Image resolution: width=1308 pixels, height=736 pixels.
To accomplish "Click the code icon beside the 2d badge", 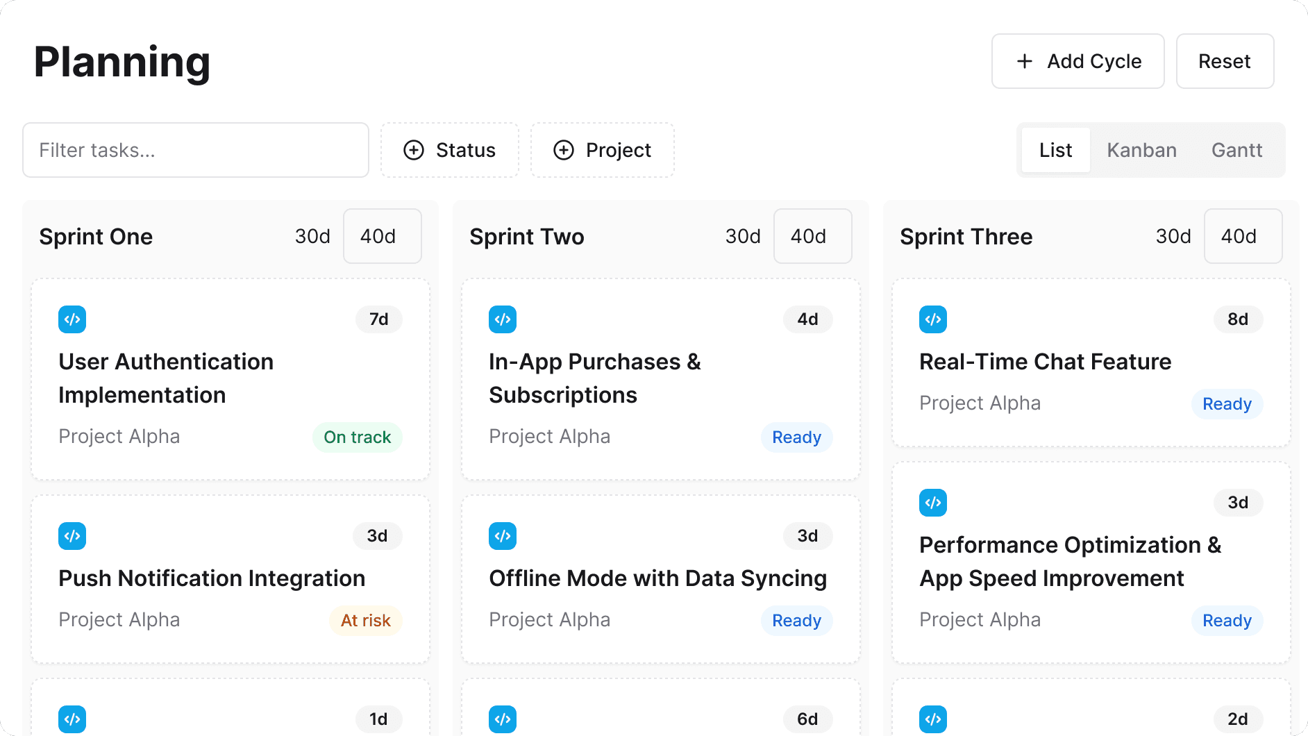I will pos(933,719).
